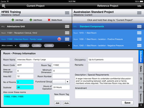Screen dimensions: 144x108
Task: Select the 11004 covered room tag
Action: coord(37,46)
